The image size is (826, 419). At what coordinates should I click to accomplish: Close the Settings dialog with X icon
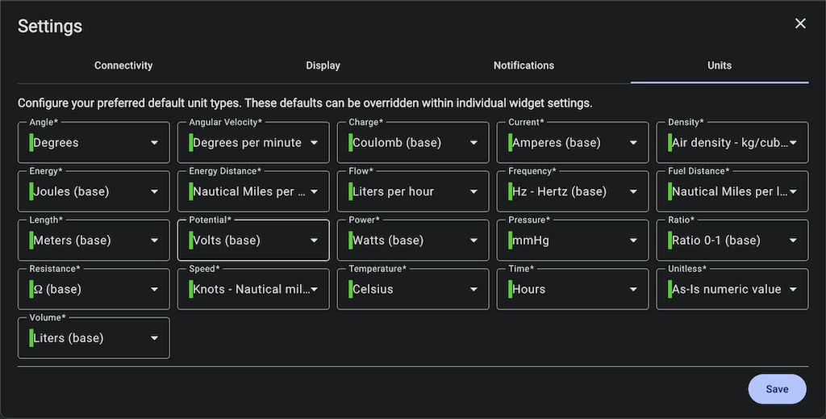click(x=800, y=23)
